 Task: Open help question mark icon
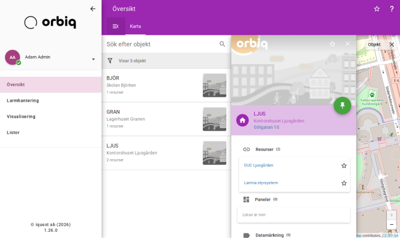[x=391, y=9]
